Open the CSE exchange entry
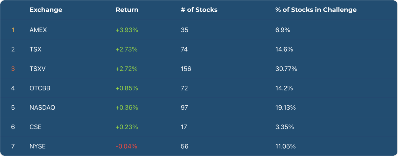 35,127
